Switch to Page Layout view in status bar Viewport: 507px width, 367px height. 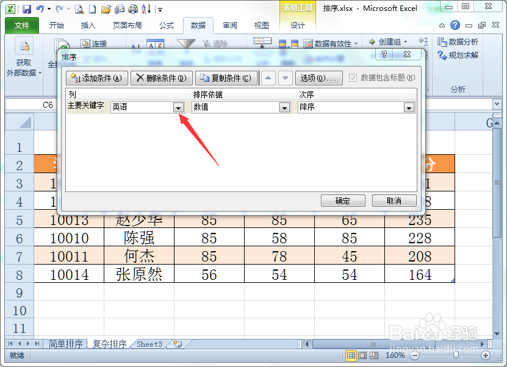tap(362, 355)
